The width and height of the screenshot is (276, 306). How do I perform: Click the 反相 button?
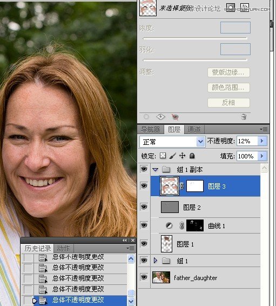[x=228, y=103]
